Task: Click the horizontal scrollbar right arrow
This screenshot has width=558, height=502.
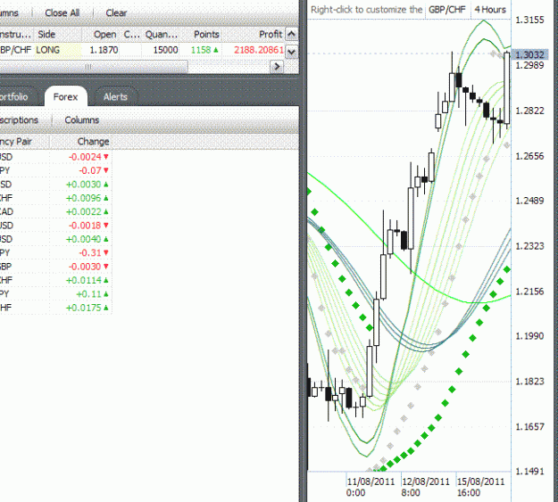Action: [277, 67]
